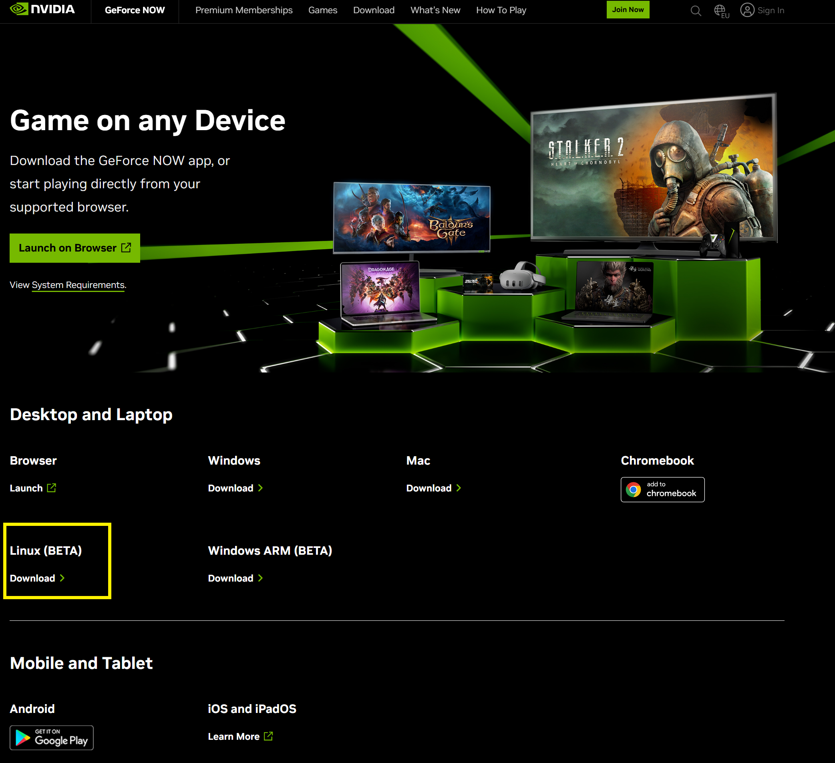The width and height of the screenshot is (835, 763).
Task: Click the NVIDIA logo
Action: click(42, 10)
